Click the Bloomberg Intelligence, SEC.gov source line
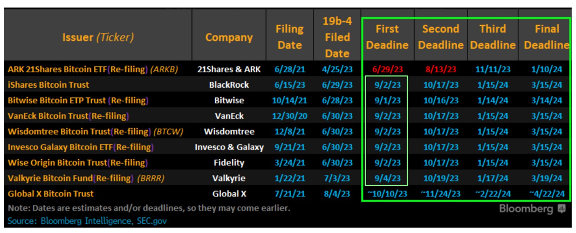This screenshot has width=576, height=233. coord(87,221)
